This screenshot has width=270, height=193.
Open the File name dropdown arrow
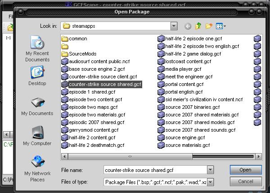click(210, 170)
